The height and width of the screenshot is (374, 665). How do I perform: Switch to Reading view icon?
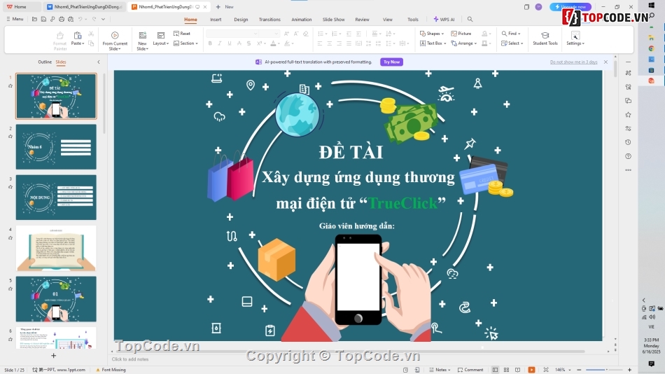click(517, 370)
